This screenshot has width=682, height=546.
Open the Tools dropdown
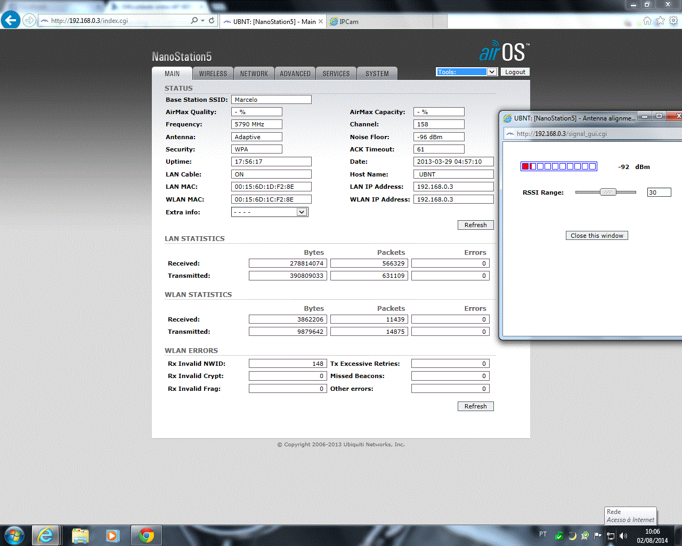467,72
